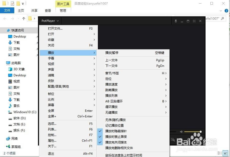This screenshot has width=230, height=157.
Task: Enter fullscreen via PotPlayer title bar icon
Action: click(194, 21)
